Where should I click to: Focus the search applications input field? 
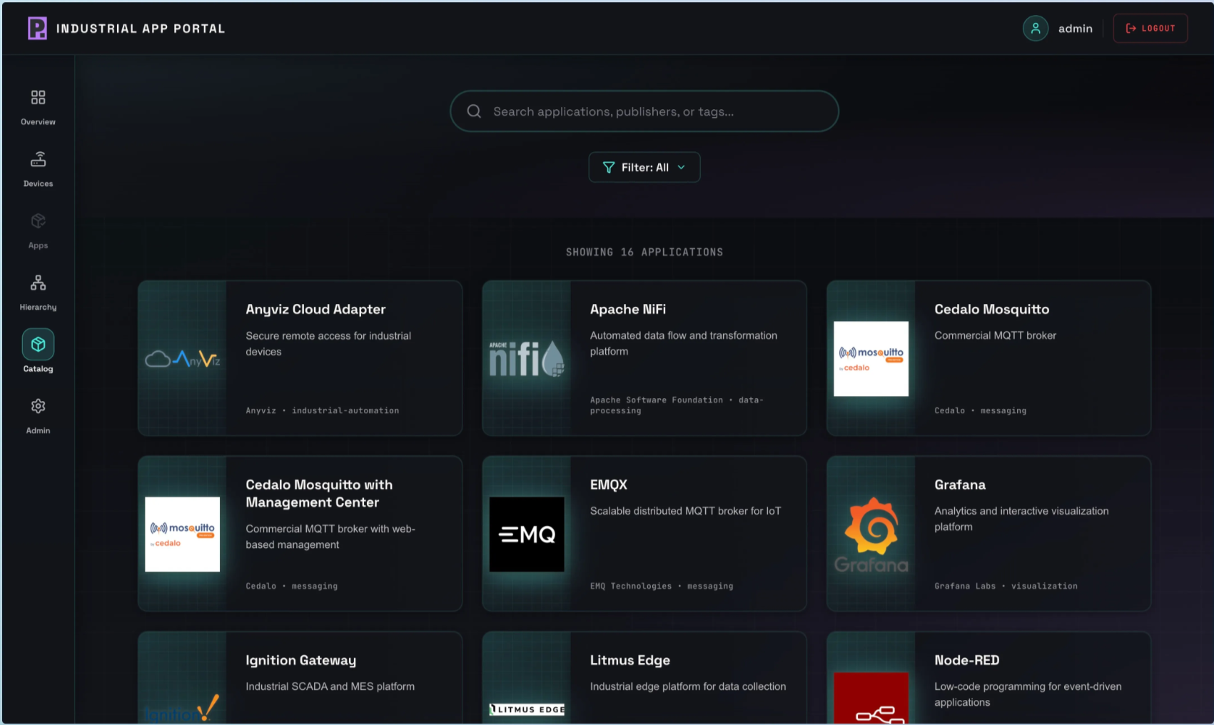(644, 111)
